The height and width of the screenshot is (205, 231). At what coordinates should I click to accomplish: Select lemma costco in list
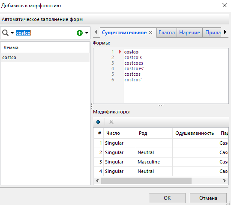(45, 57)
